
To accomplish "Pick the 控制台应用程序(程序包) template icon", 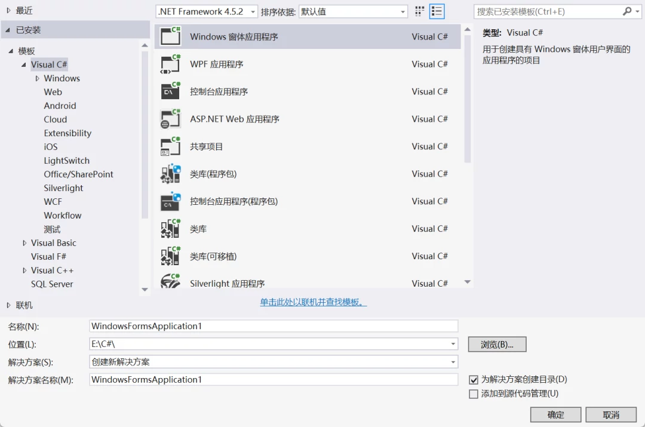I will (170, 201).
